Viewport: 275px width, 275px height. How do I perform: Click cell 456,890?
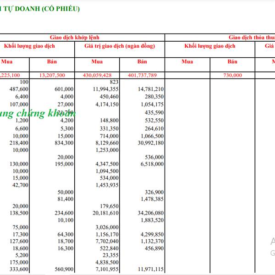[154, 248]
